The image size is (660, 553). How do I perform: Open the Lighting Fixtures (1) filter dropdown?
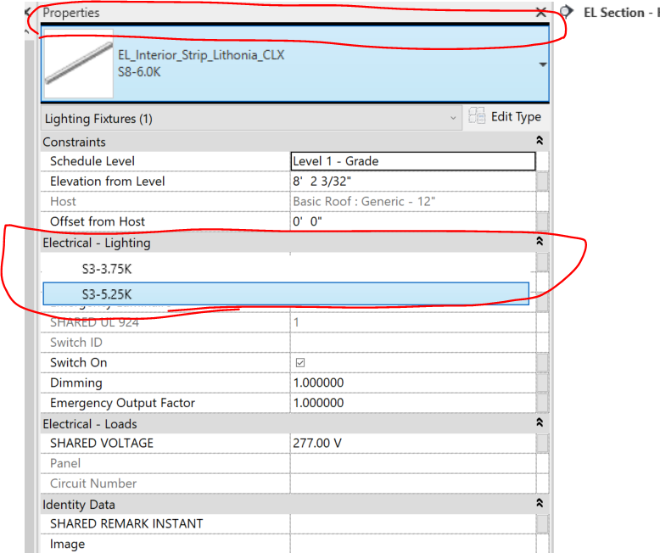coord(251,118)
